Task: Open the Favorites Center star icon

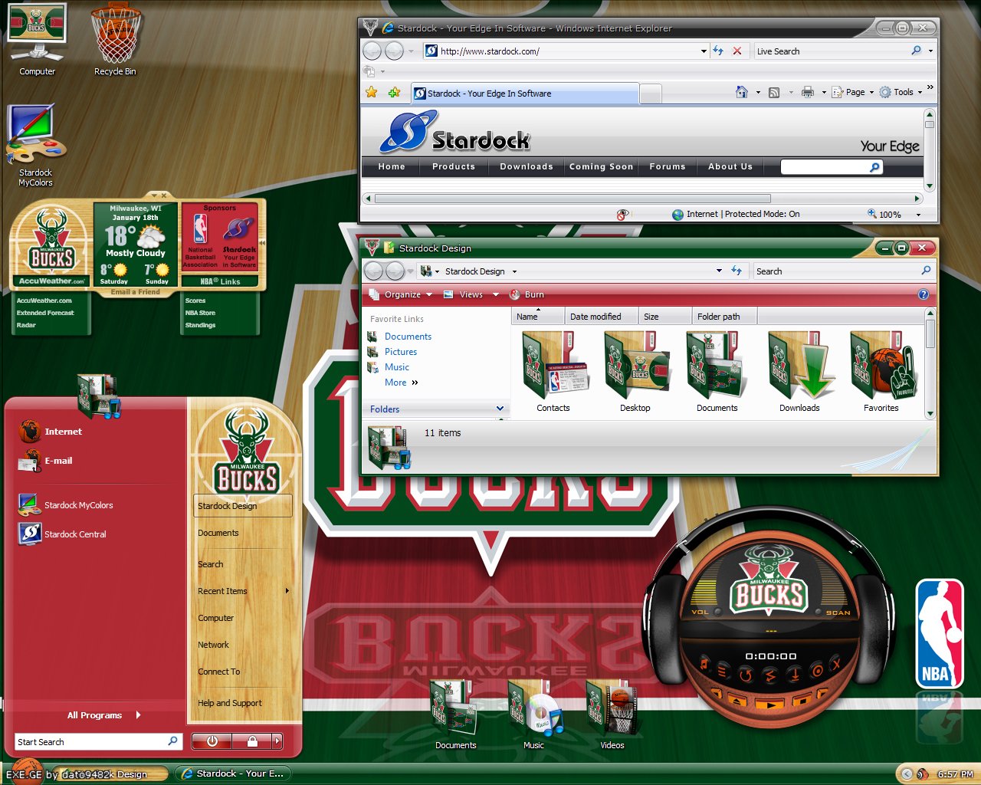Action: pyautogui.click(x=372, y=93)
